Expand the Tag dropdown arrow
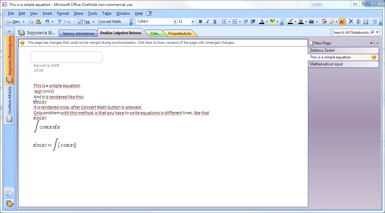Viewport: 385px width, 213px height. 93,22
